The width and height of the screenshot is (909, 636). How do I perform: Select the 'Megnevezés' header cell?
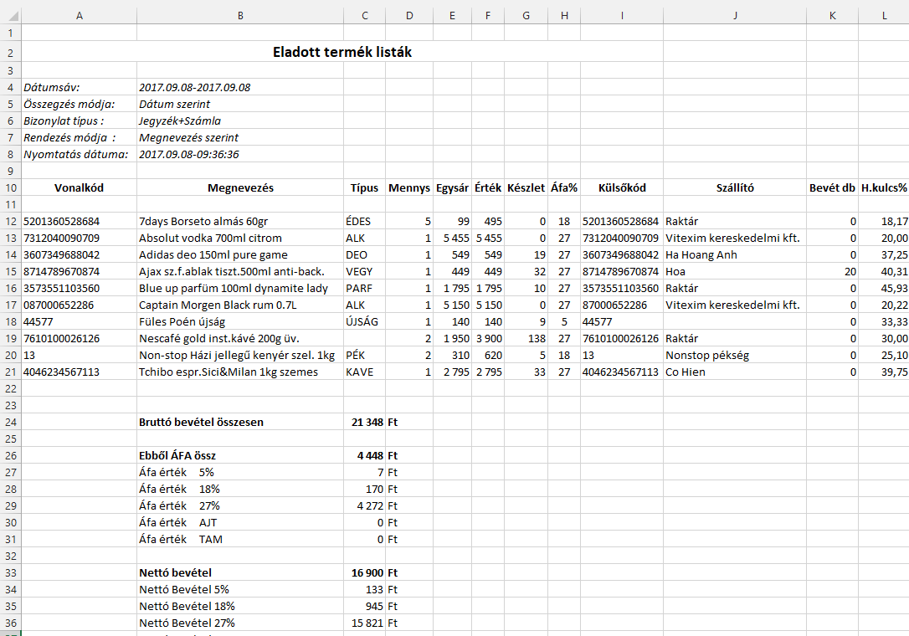tap(240, 188)
